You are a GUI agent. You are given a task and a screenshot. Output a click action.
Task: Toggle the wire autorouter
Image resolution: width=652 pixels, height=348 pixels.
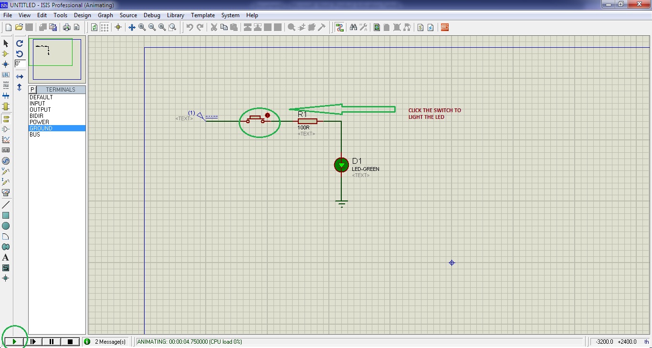pos(340,27)
